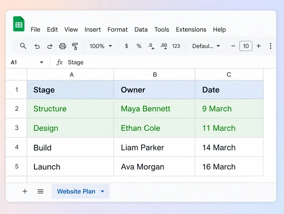
Task: Open the Insert menu
Action: [93, 29]
